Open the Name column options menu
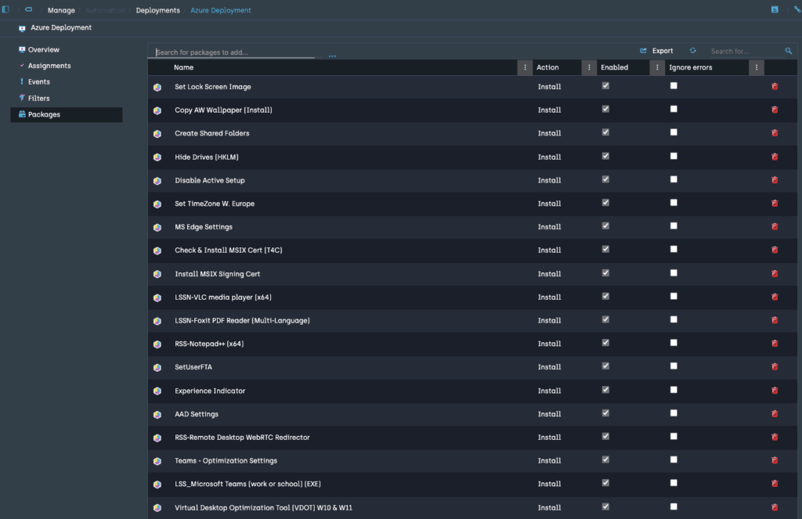The height and width of the screenshot is (519, 802). 525,68
